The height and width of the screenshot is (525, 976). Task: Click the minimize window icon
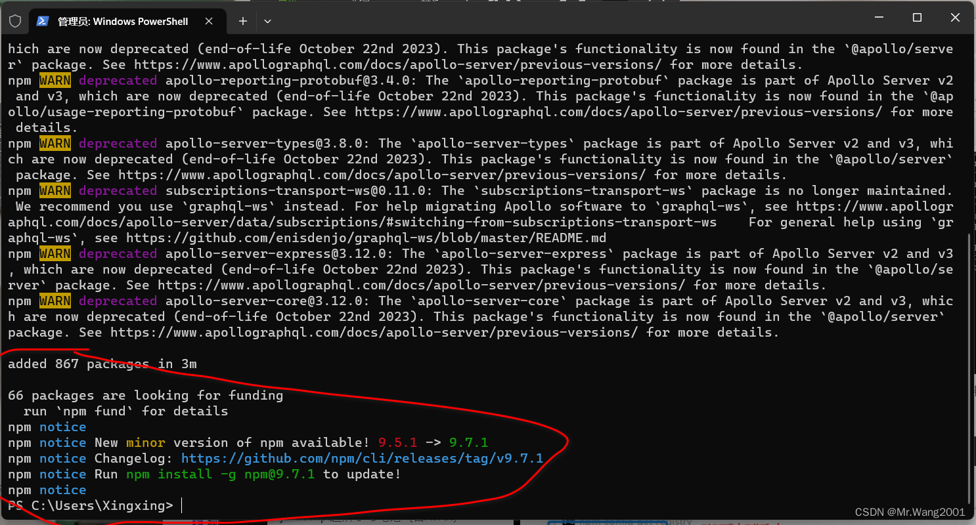pos(878,17)
